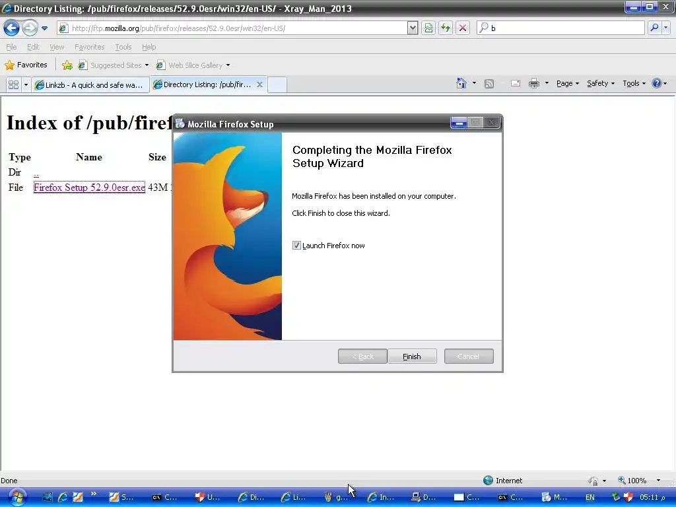Click the Add to Favorites Bar icon
The image size is (676, 507).
click(67, 65)
